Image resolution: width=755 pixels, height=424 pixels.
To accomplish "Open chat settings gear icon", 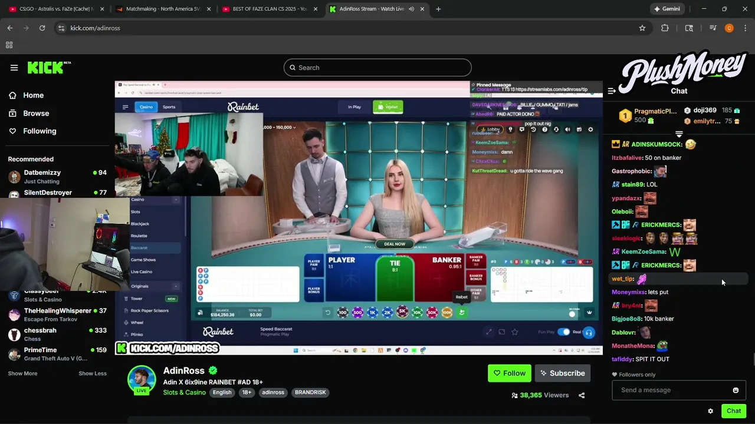I will pyautogui.click(x=710, y=411).
